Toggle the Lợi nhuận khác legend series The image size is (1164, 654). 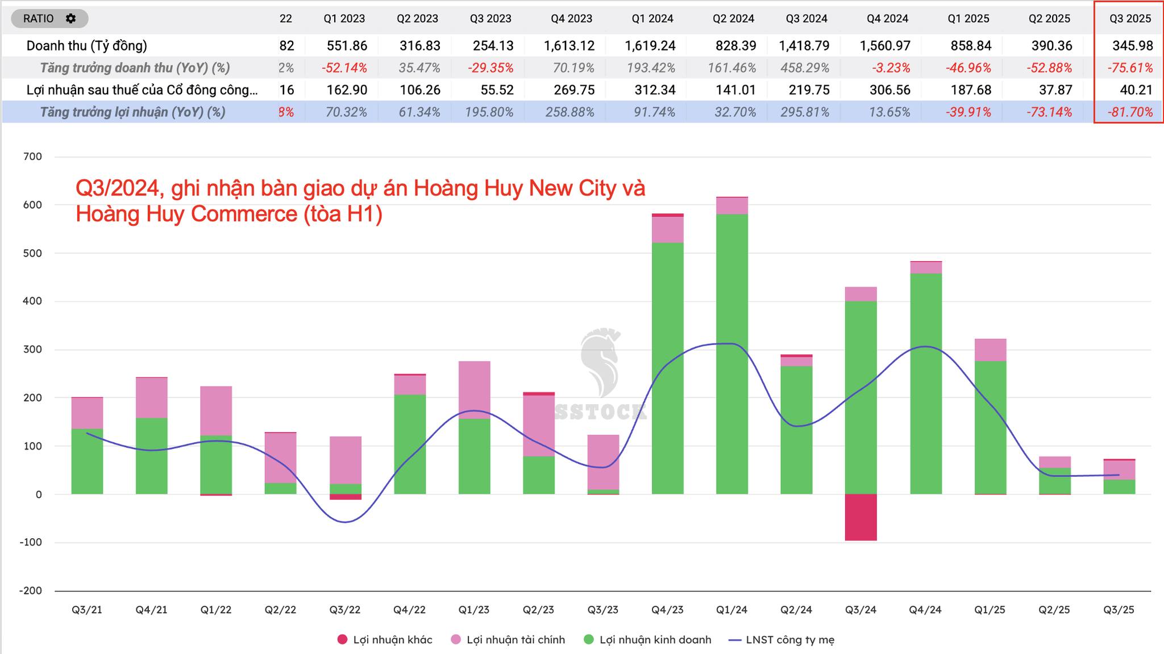click(392, 640)
